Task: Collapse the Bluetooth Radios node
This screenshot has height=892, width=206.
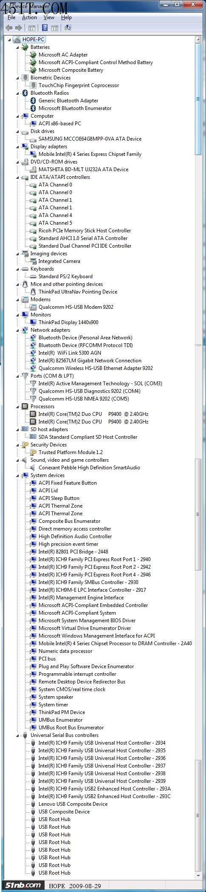Action: click(18, 93)
